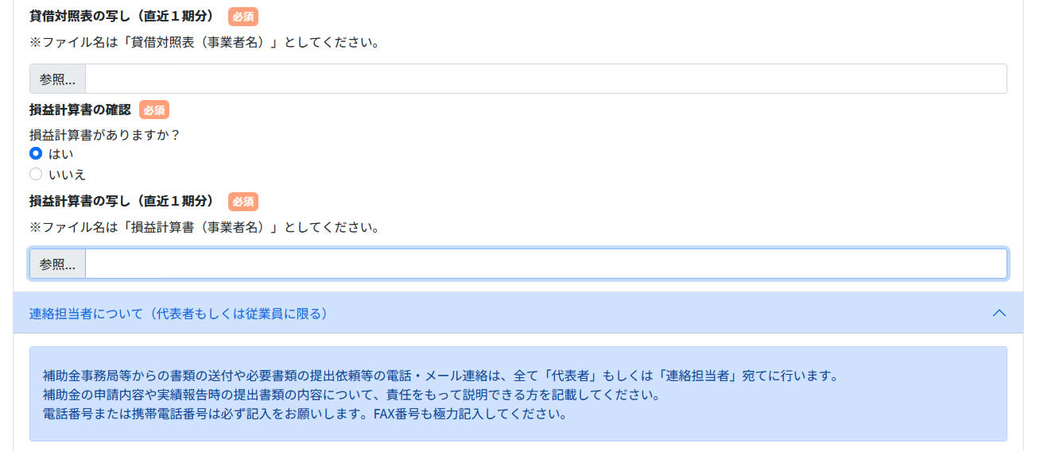Click 必須 badge beside 損益計算書の写し
Screen dimensions: 1059x451
click(x=242, y=202)
